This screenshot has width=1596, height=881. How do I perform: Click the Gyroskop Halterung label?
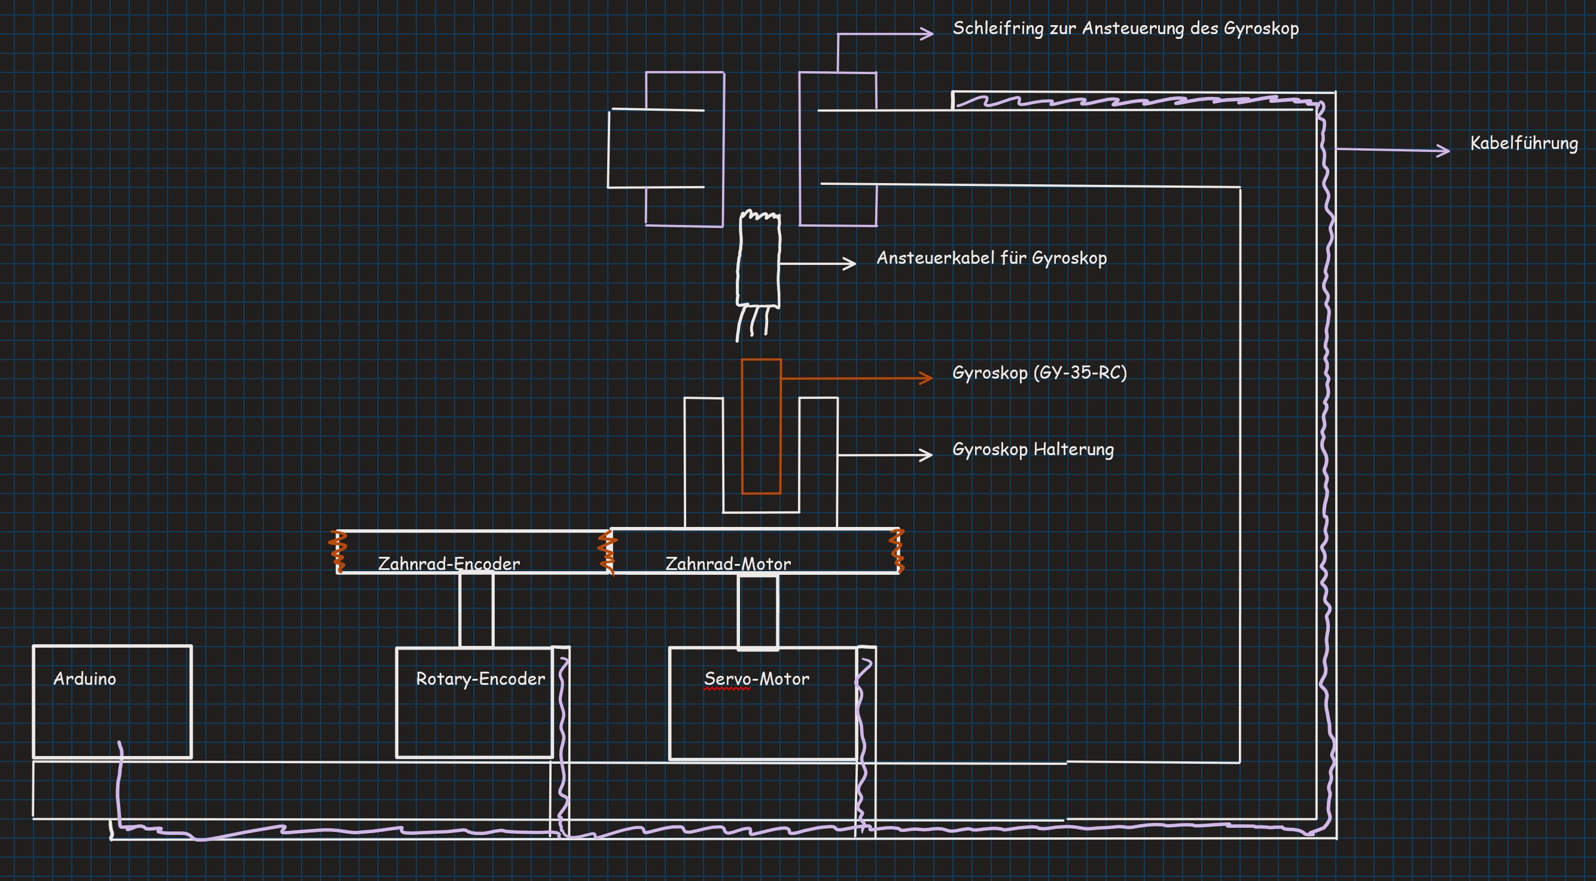(x=1033, y=449)
